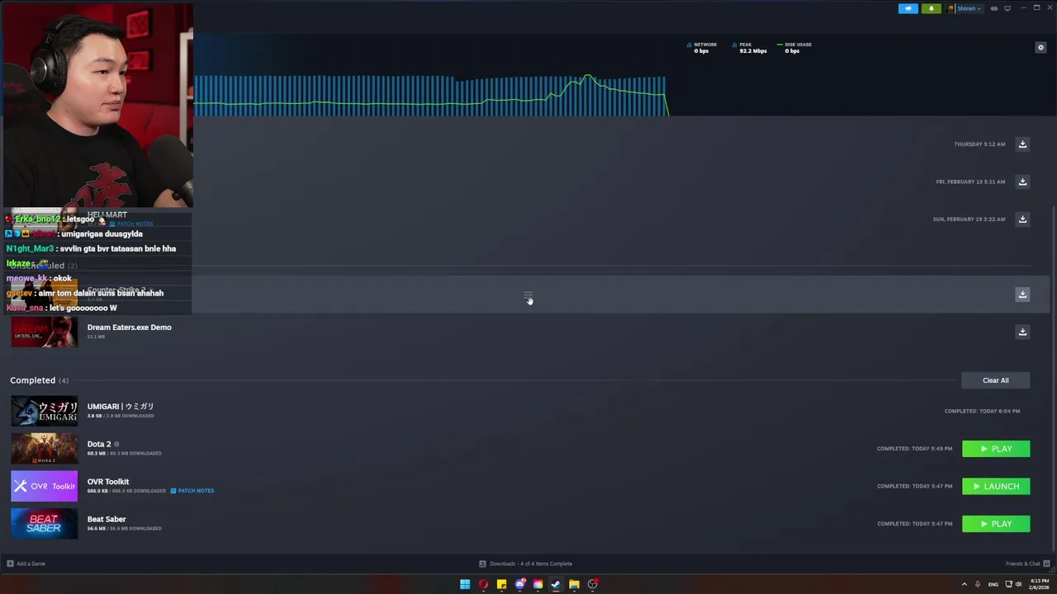Open Sticky Notes from taskbar
Screen dimensions: 1057x594
pyautogui.click(x=501, y=584)
